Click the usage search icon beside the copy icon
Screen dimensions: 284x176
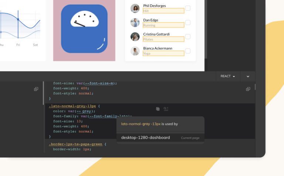[x=166, y=109]
